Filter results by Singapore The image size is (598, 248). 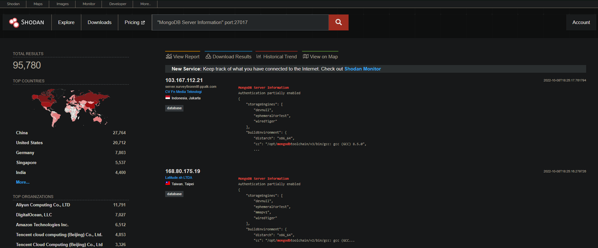coord(26,163)
